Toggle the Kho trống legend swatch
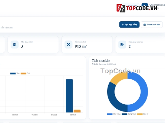The width and height of the screenshot is (165, 123). pos(110,114)
